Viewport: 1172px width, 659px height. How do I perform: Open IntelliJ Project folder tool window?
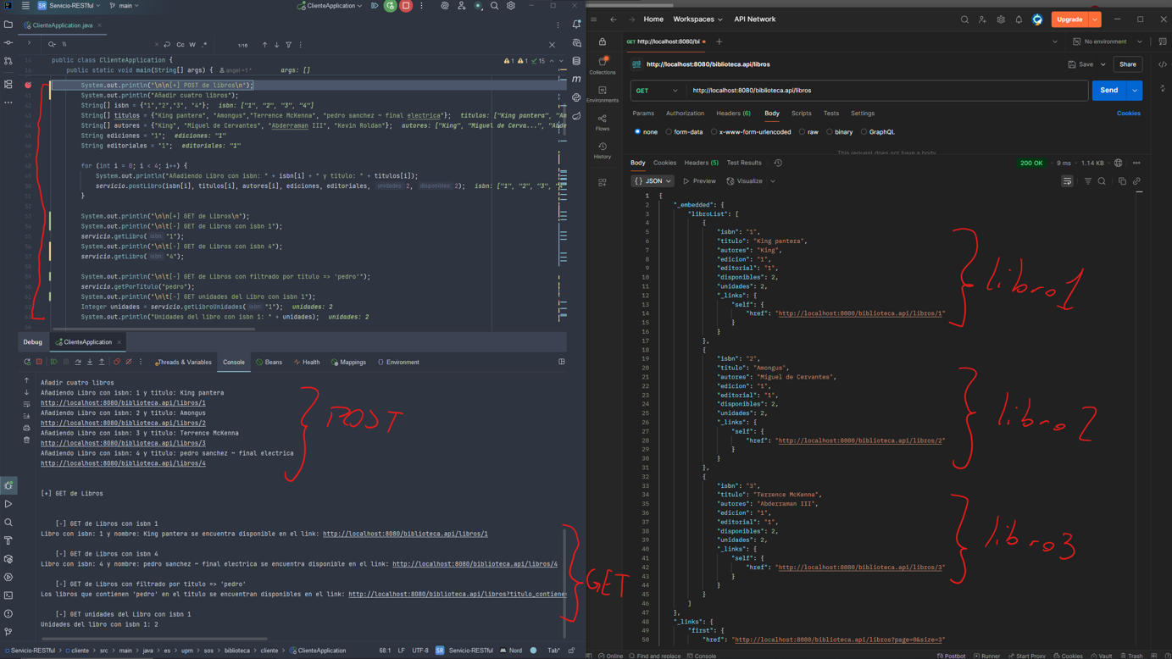8,25
